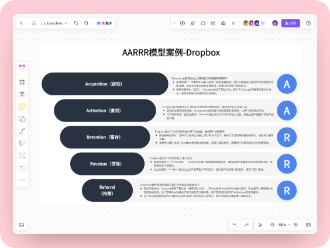The height and width of the screenshot is (248, 330).
Task: Click the tag icon in top toolbar
Action: point(76,23)
